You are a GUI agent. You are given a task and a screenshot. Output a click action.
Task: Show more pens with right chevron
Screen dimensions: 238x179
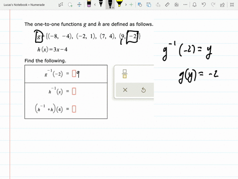[126, 4]
